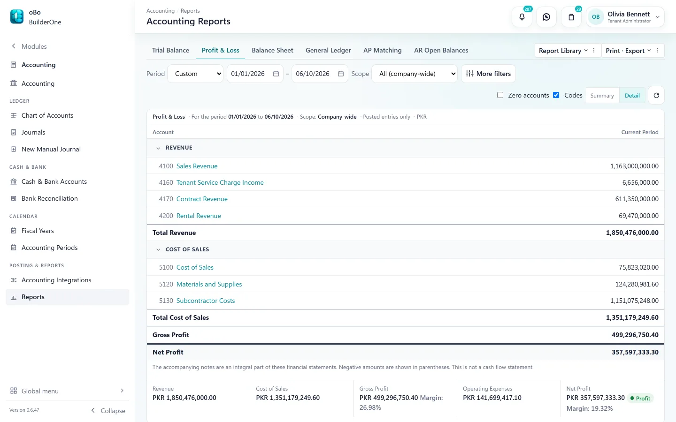Open the notifications bell icon

point(522,17)
